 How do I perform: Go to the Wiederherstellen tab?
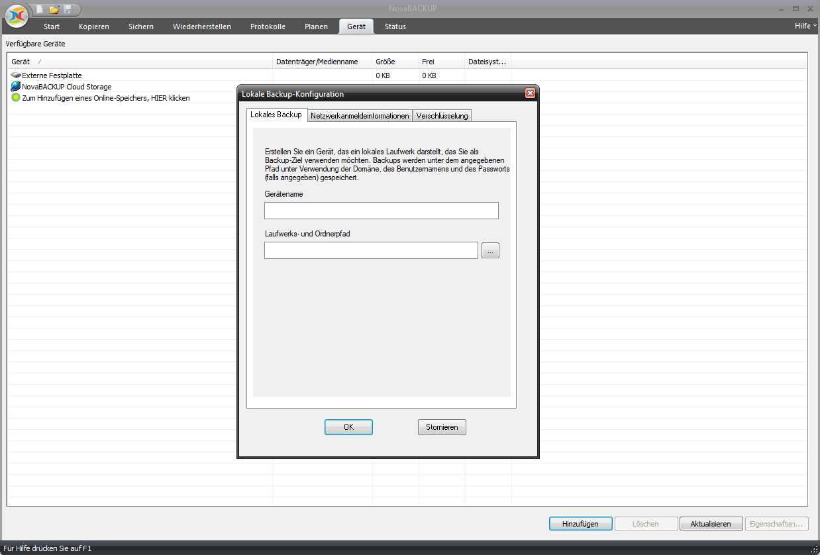[202, 26]
